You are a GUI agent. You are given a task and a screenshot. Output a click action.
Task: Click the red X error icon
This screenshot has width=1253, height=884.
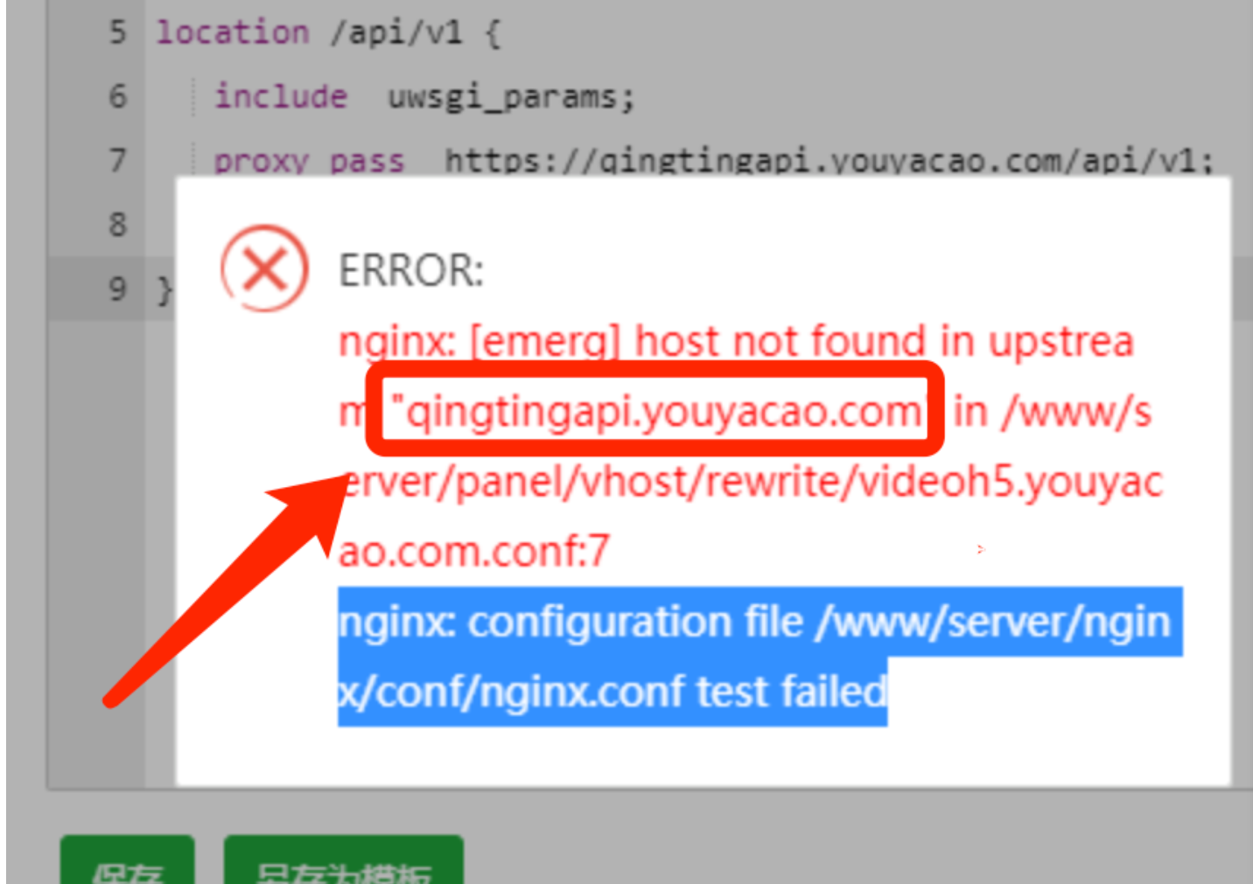point(264,268)
